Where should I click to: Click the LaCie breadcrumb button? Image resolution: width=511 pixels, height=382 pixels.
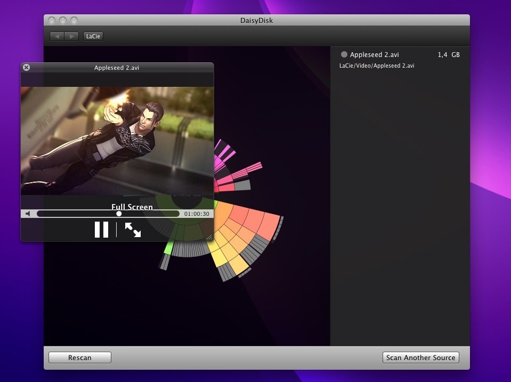[93, 36]
